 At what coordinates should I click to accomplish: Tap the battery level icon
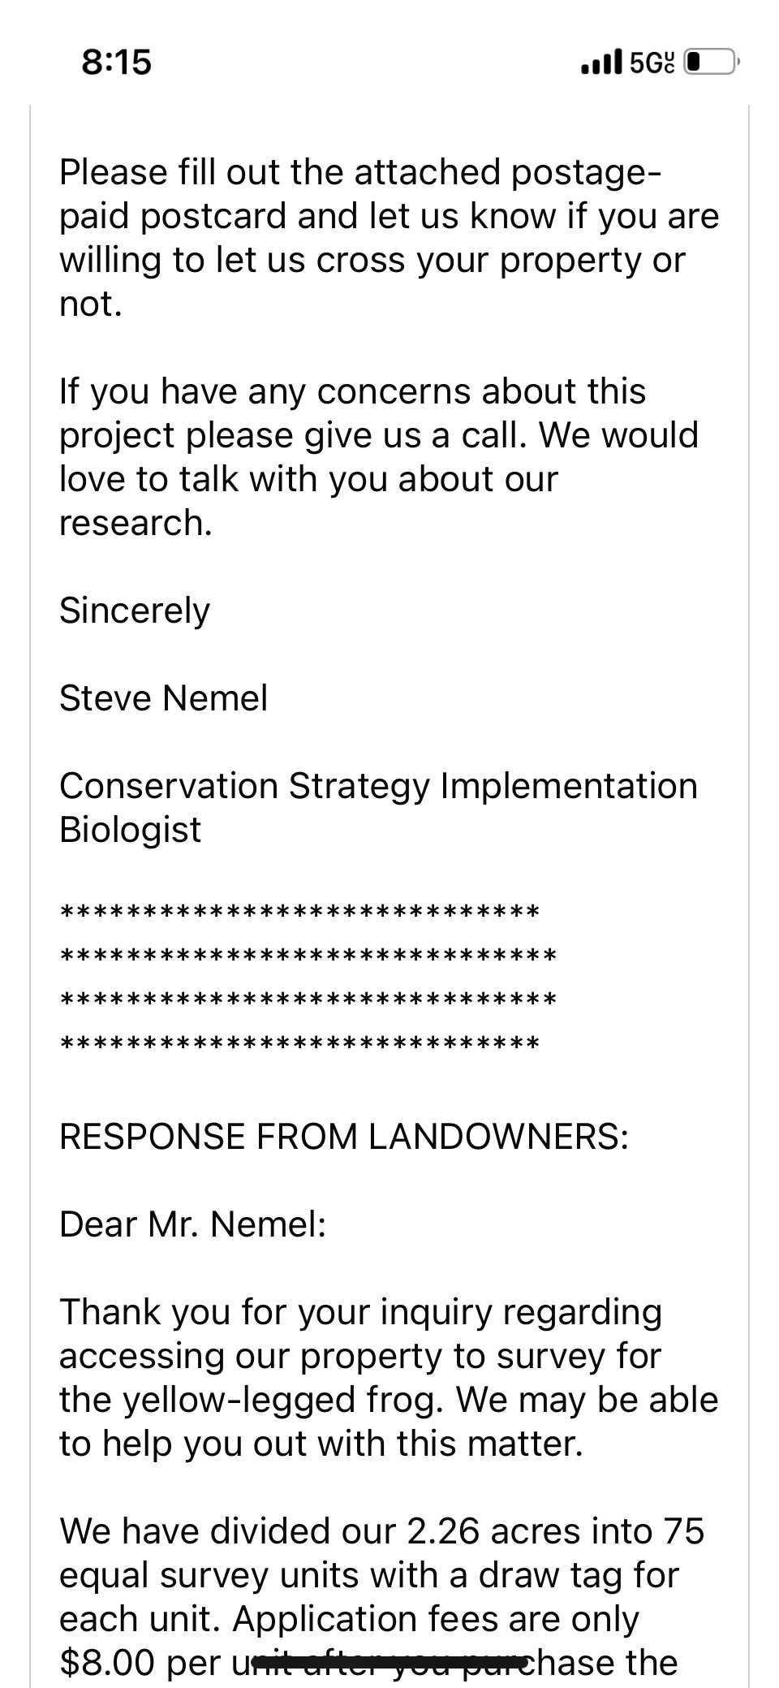point(711,62)
